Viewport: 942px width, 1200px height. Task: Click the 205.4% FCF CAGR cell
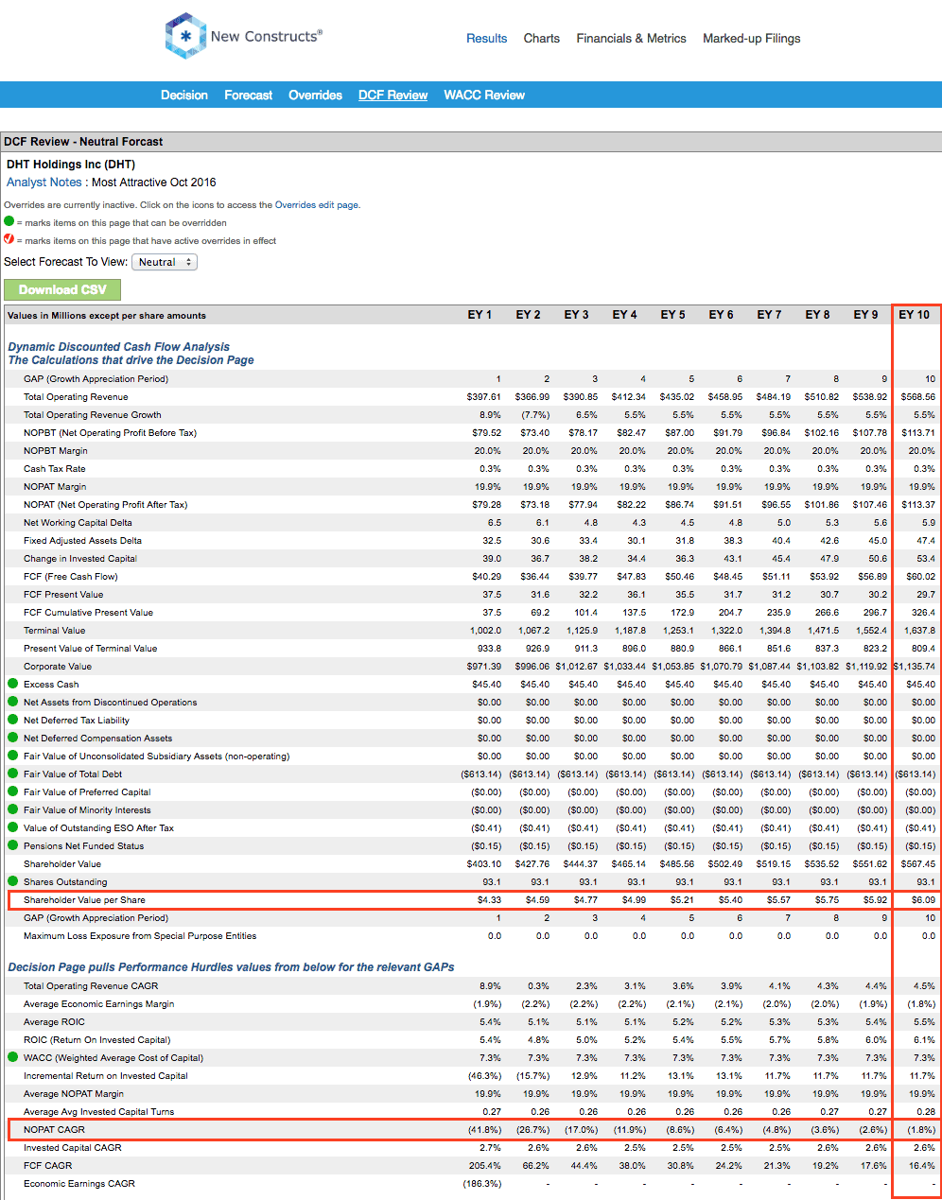pyautogui.click(x=485, y=1166)
